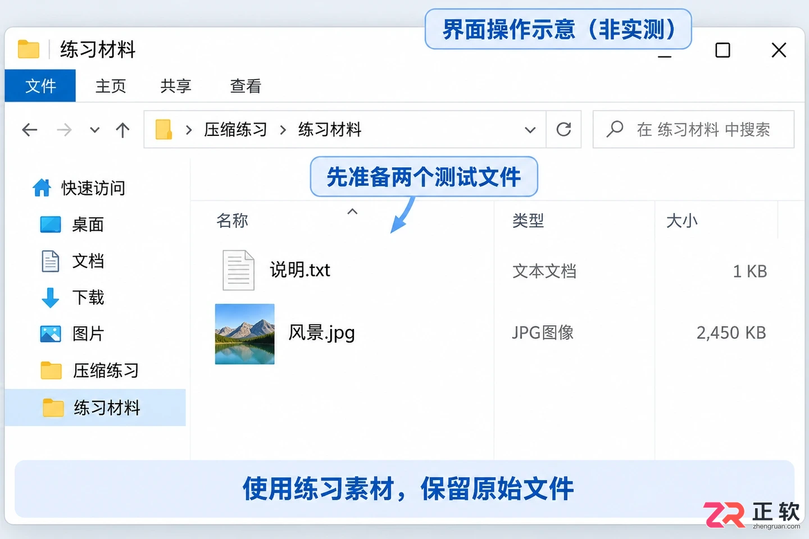The height and width of the screenshot is (539, 809).
Task: Click the blue 桌面 desktop icon
Action: [51, 225]
